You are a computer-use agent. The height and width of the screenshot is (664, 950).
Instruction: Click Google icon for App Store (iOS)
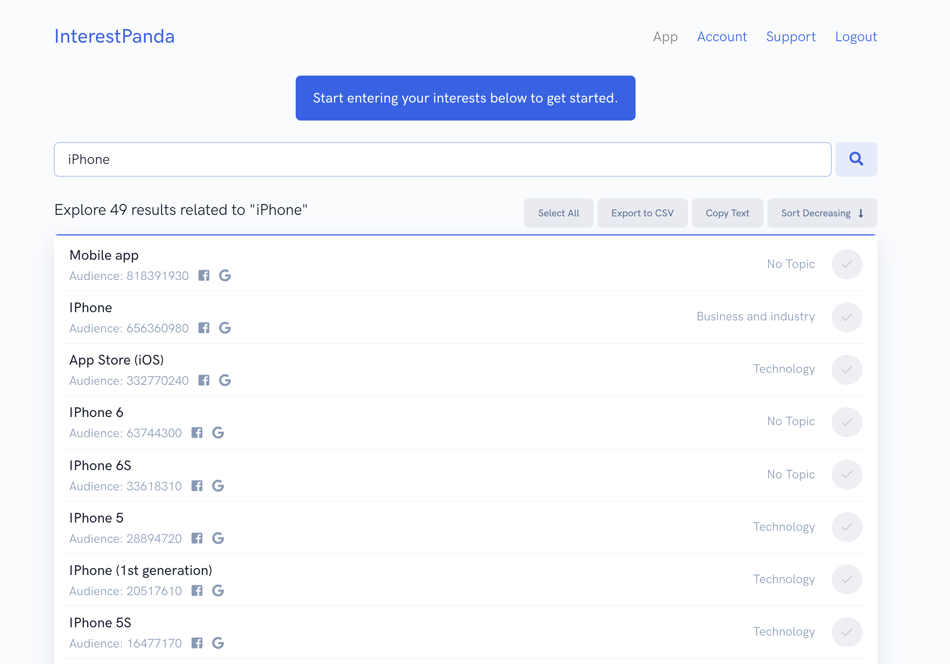pyautogui.click(x=225, y=380)
